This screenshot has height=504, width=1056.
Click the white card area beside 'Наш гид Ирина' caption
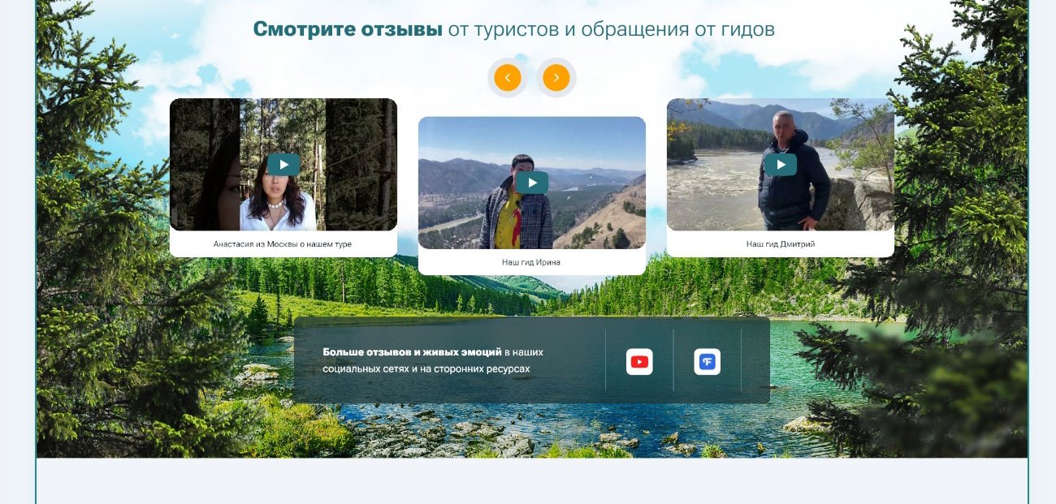[604, 262]
